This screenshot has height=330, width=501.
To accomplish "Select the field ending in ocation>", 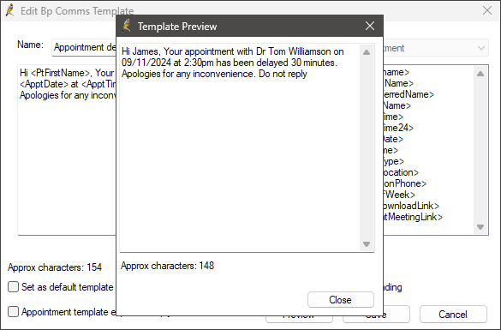I will coord(401,172).
